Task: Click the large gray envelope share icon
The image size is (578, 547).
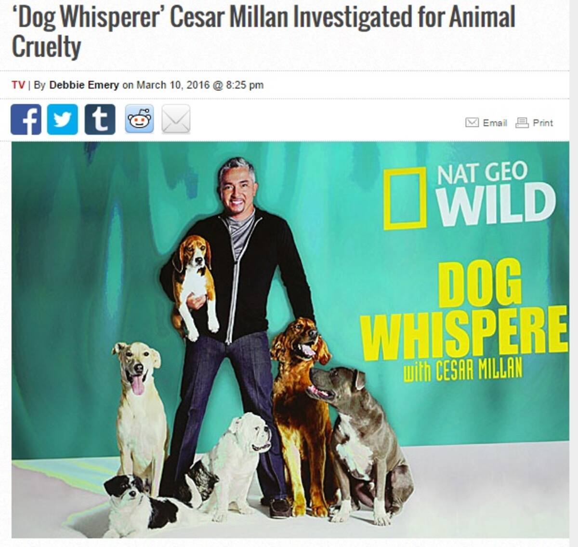Action: pyautogui.click(x=176, y=119)
